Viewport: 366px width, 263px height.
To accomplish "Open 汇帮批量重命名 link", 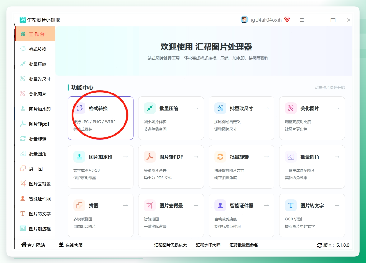I will (244, 245).
